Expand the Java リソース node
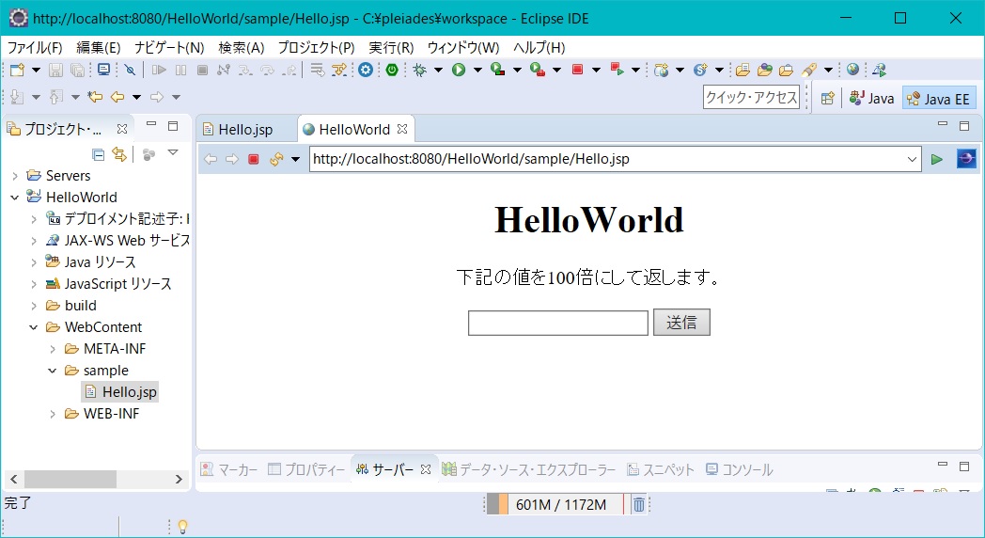Screen dimensions: 985x538 point(34,262)
